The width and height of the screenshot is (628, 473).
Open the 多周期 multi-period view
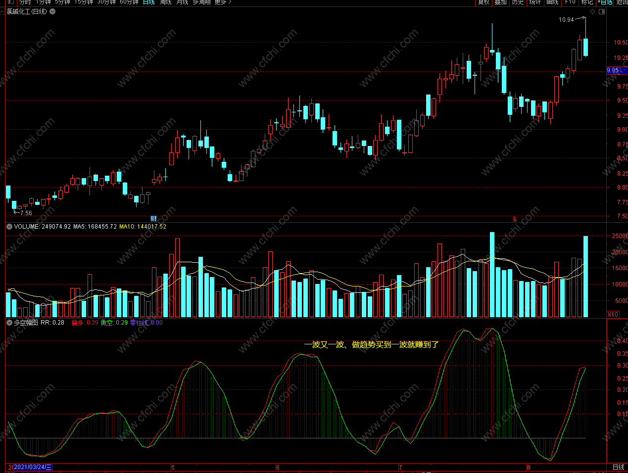[201, 2]
